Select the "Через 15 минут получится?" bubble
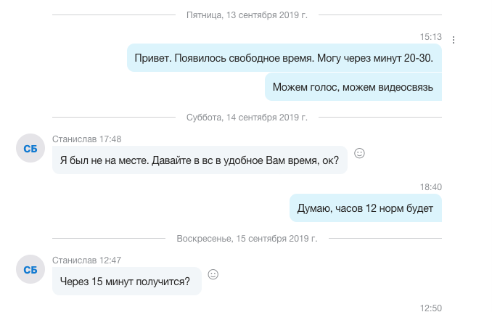 tap(126, 282)
